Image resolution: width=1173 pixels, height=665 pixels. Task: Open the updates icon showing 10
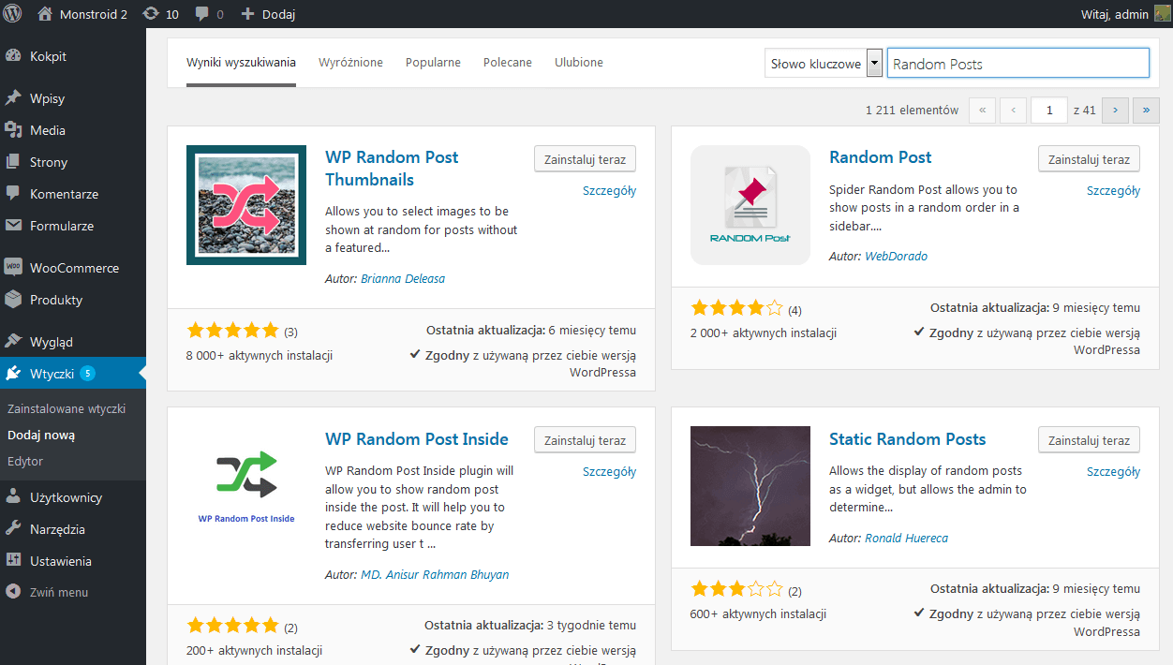pyautogui.click(x=151, y=14)
